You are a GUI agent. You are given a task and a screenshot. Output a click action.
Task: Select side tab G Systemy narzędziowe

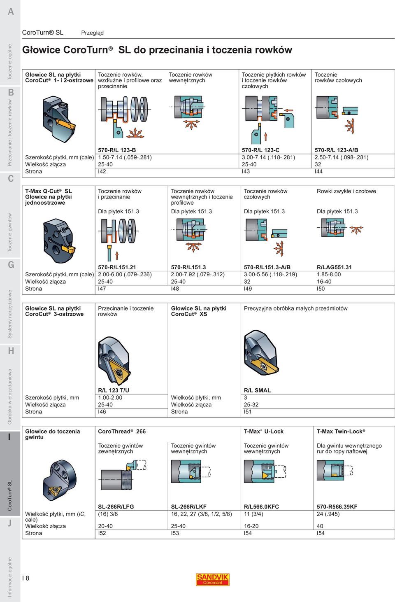[10, 302]
